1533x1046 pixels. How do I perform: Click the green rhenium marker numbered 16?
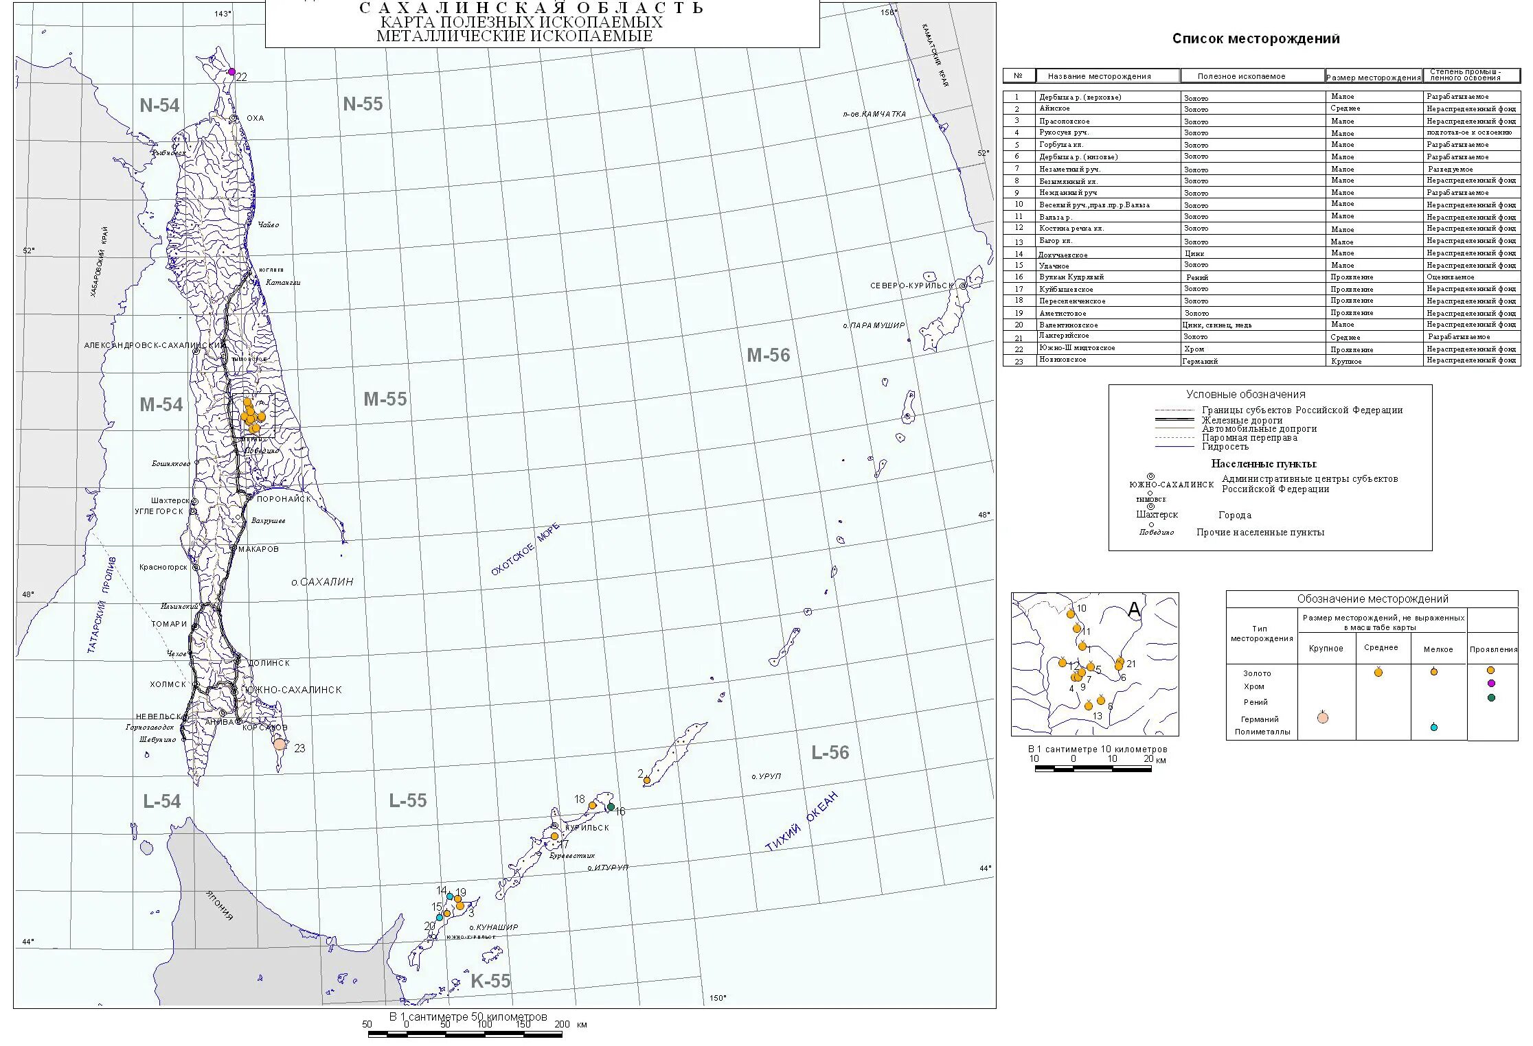click(x=611, y=806)
